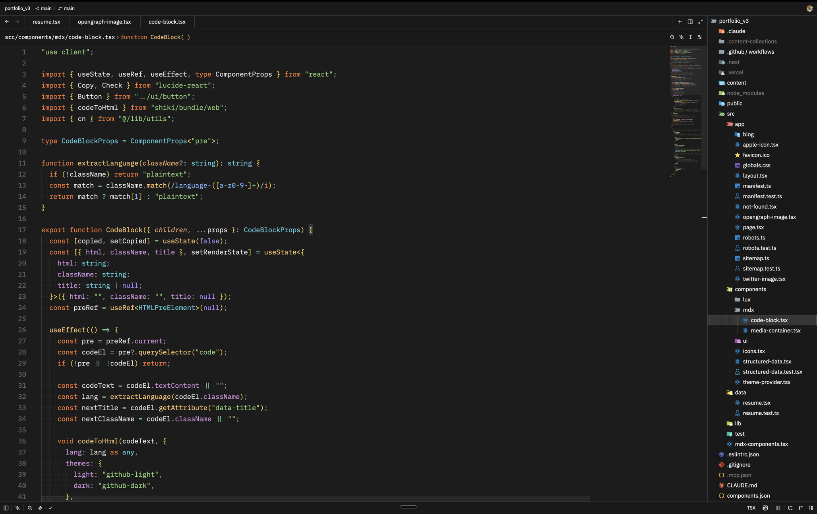
Task: Click the TSX language selector
Action: pos(751,508)
